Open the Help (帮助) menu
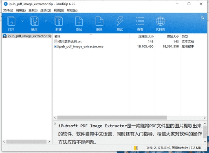The height and width of the screenshot is (153, 209). [72, 10]
